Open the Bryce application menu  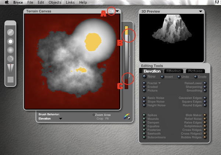[18, 3]
